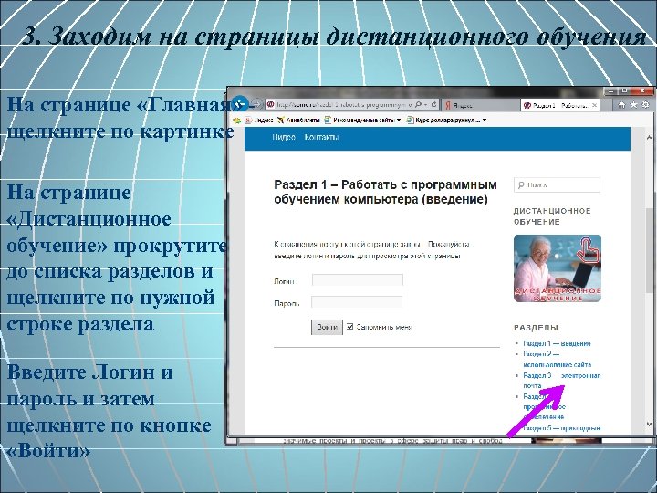Select the Раздел 1 – Работать tab
The image size is (657, 493).
pos(560,105)
